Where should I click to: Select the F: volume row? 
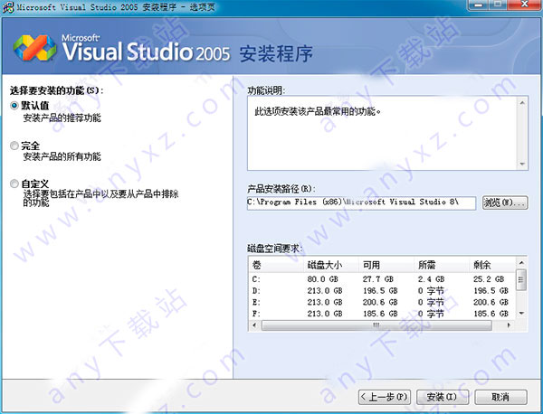tap(383, 314)
